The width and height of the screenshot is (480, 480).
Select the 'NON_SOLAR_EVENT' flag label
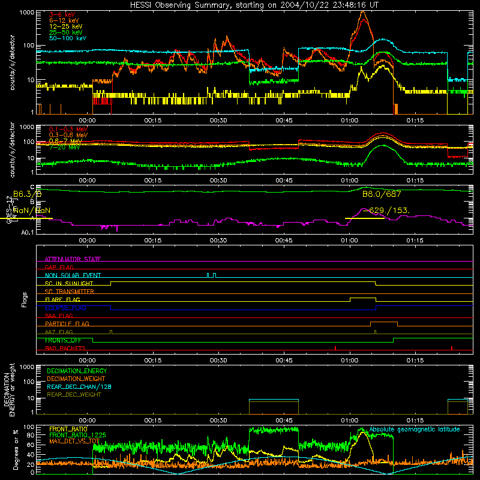click(x=73, y=275)
